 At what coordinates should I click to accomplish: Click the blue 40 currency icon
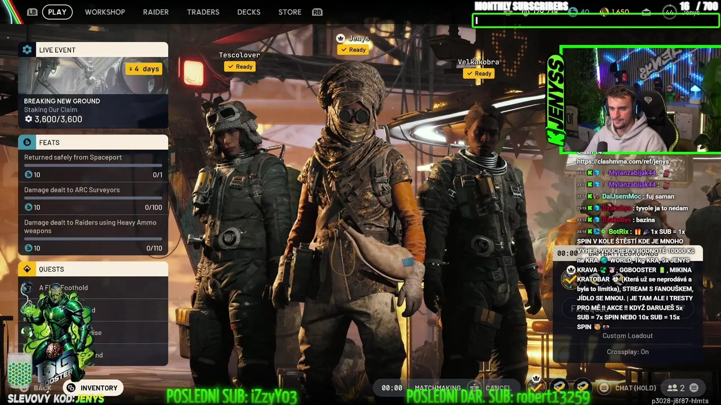point(573,12)
